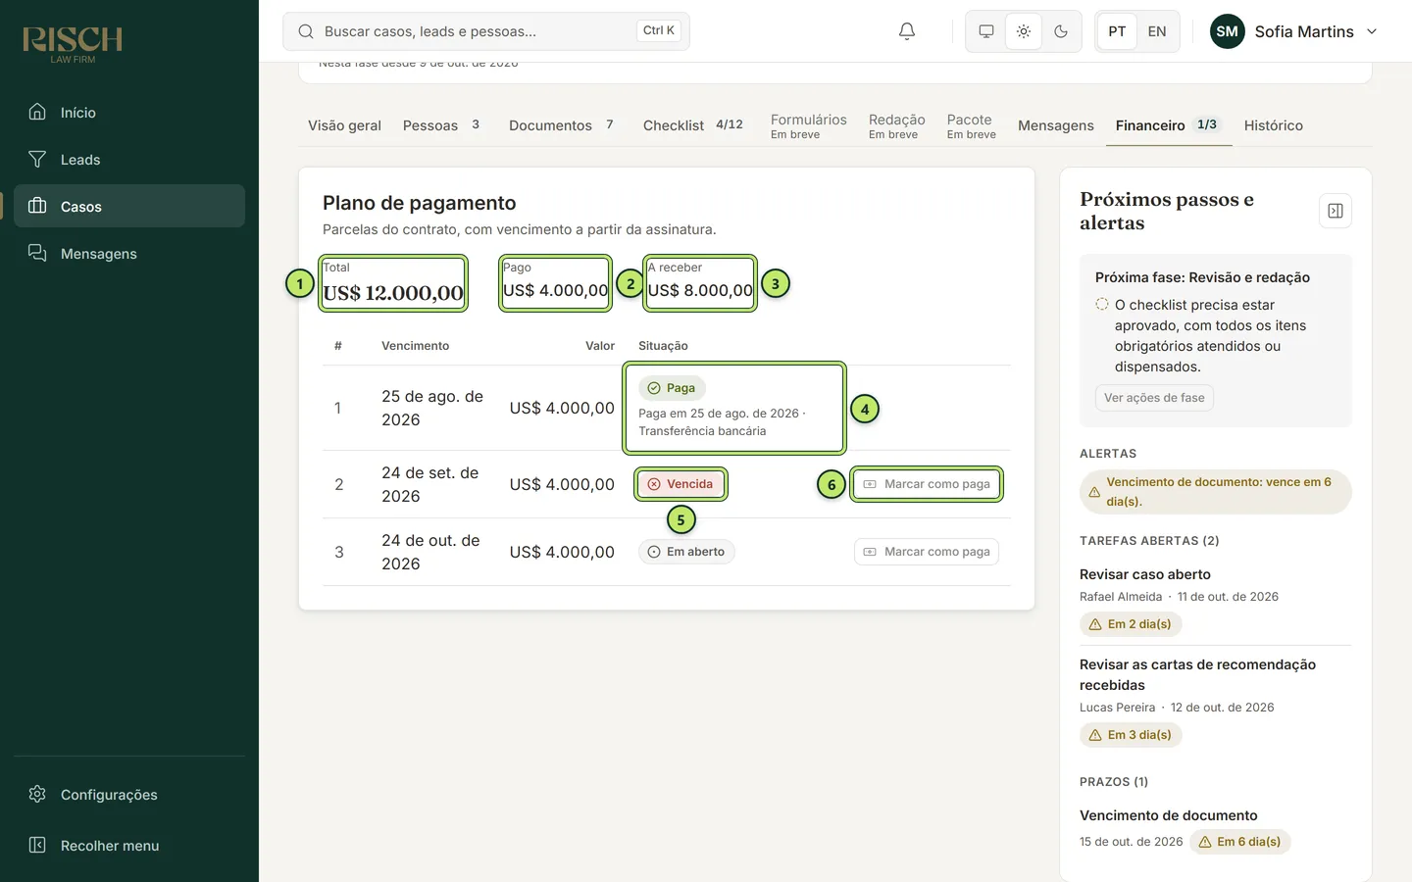Switch language to PT

click(1117, 31)
